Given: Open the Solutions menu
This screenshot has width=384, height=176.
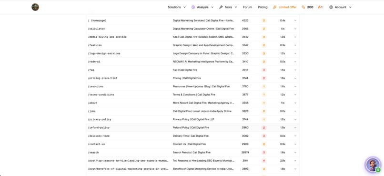Looking at the screenshot, I should tap(177, 7).
